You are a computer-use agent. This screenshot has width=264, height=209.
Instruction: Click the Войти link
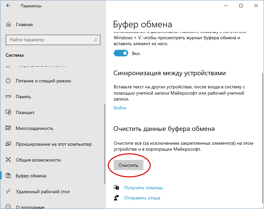point(120,108)
